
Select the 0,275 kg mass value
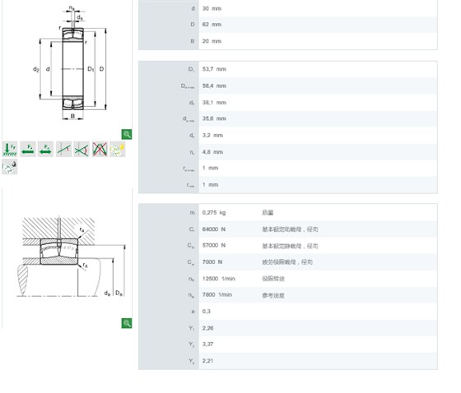(214, 213)
